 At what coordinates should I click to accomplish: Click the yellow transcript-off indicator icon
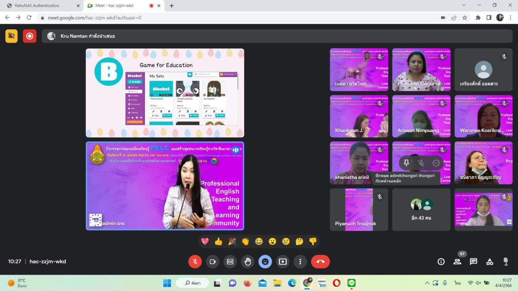(x=12, y=36)
